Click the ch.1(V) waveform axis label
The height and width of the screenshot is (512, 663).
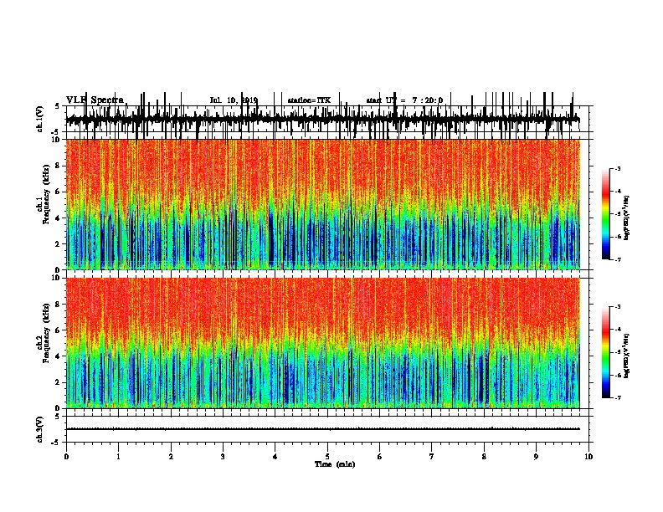coord(40,119)
